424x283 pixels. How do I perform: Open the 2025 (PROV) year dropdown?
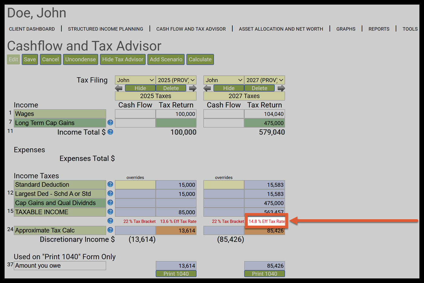(176, 80)
